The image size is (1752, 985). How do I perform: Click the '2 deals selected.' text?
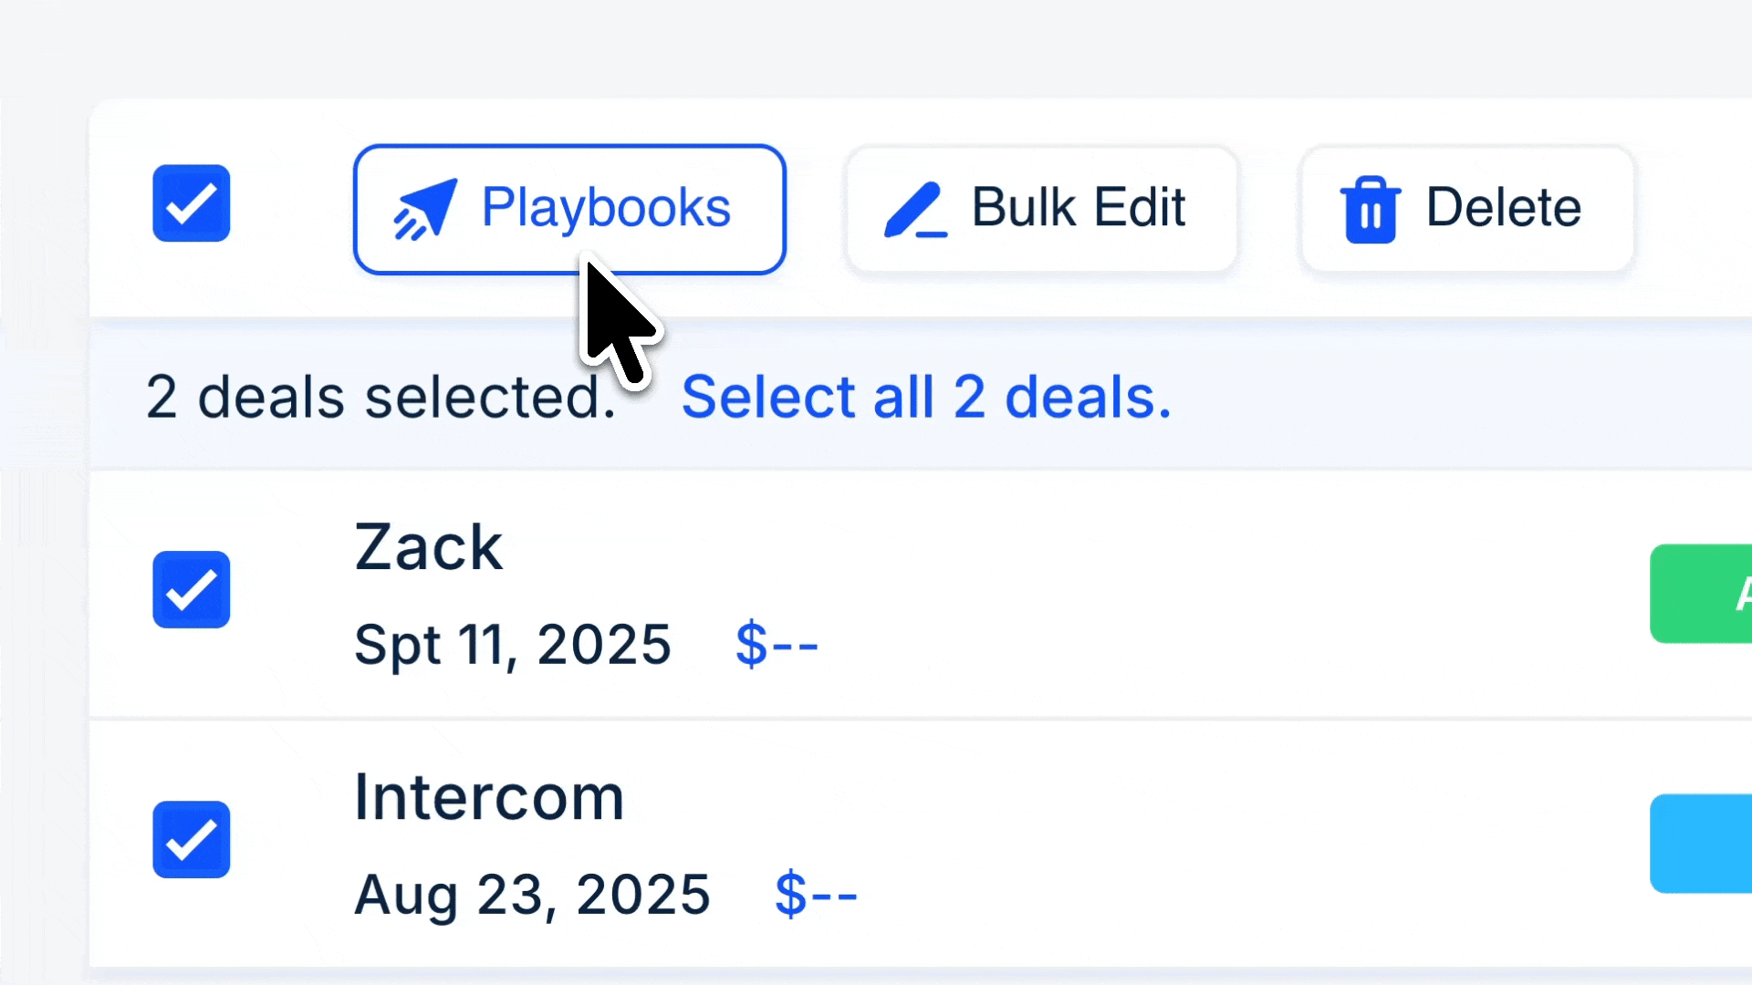pyautogui.click(x=381, y=398)
